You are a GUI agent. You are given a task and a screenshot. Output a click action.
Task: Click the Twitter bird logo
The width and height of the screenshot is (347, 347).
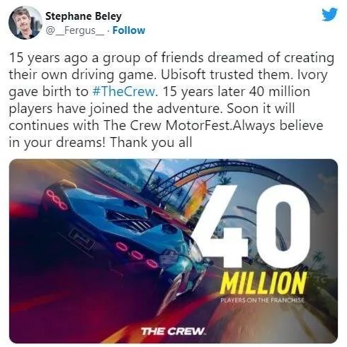point(330,14)
